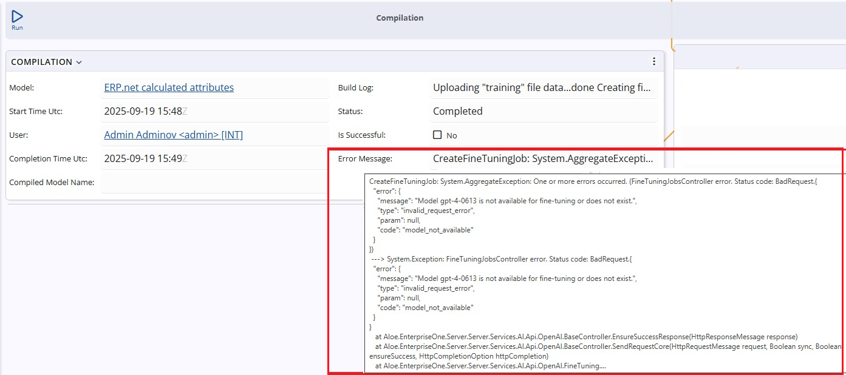846x375 pixels.
Task: Click the "Compiled Model Name:" label
Action: [52, 183]
